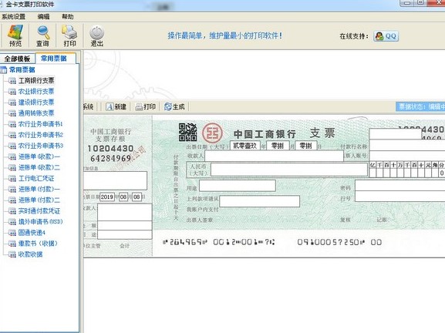Click the 上列款项请从 input field
Image resolution: width=445 pixels, height=333 pixels.
click(260, 201)
